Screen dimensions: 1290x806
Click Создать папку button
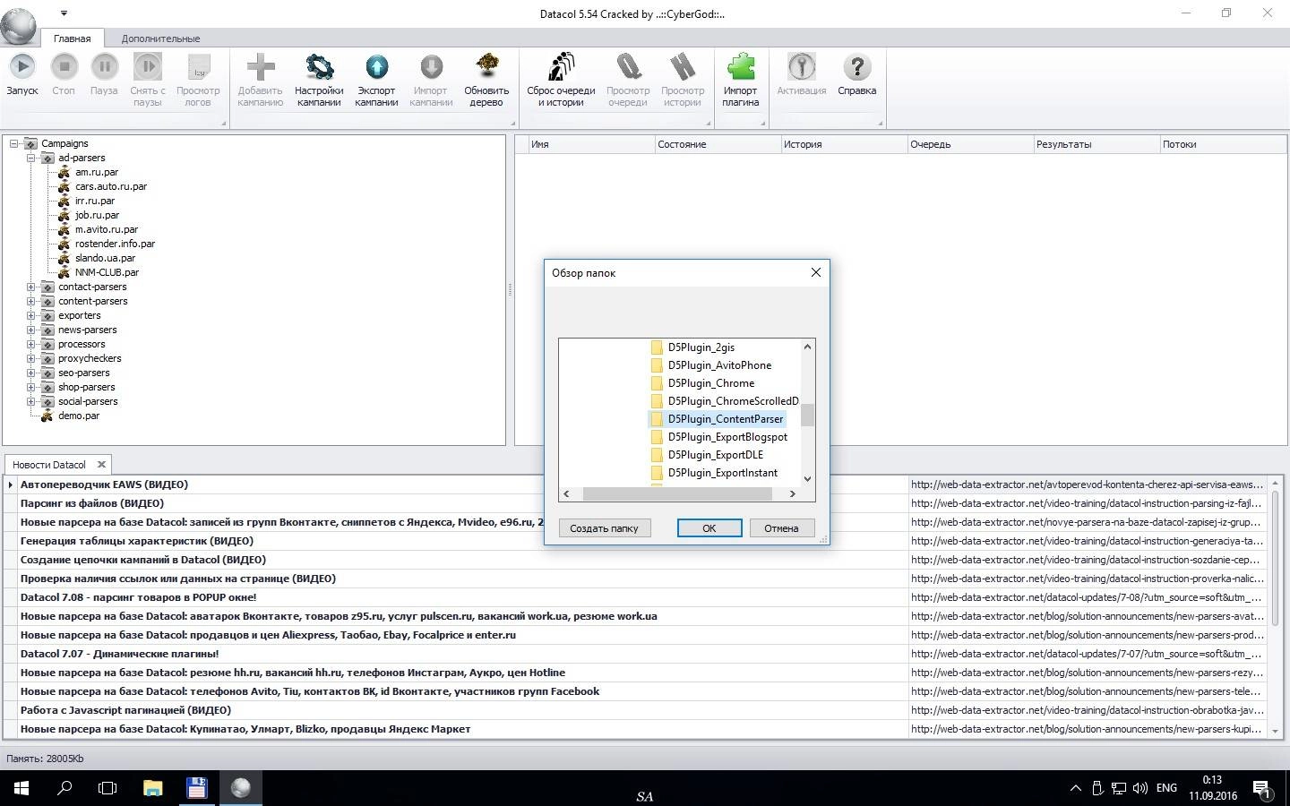(605, 528)
